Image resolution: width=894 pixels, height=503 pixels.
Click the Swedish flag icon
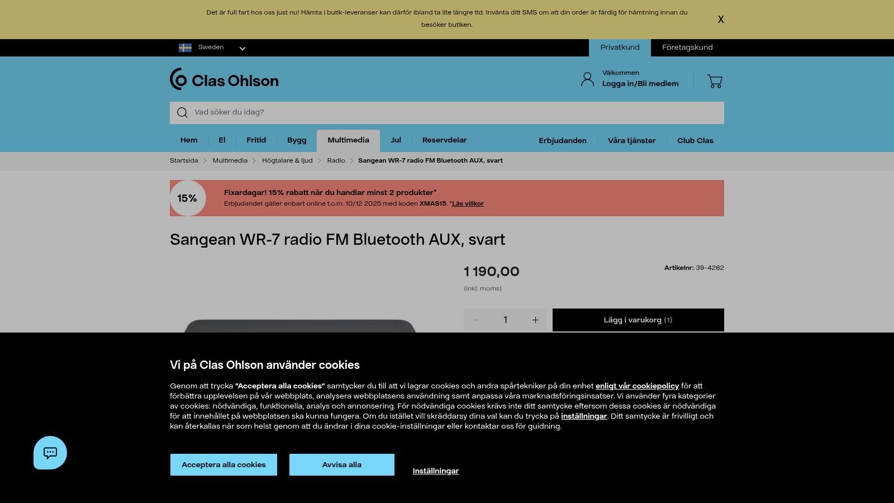point(185,48)
